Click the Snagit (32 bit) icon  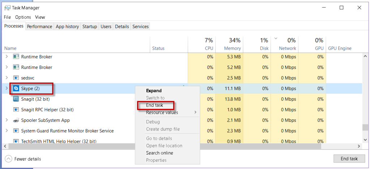(16, 99)
